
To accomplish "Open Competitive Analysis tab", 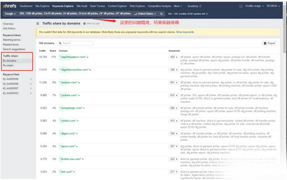I will coord(159,6).
